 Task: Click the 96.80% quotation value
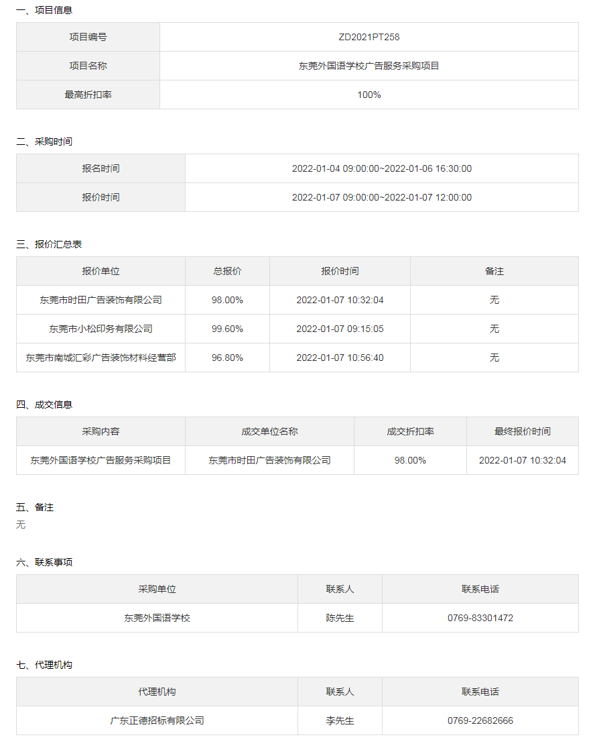[227, 358]
